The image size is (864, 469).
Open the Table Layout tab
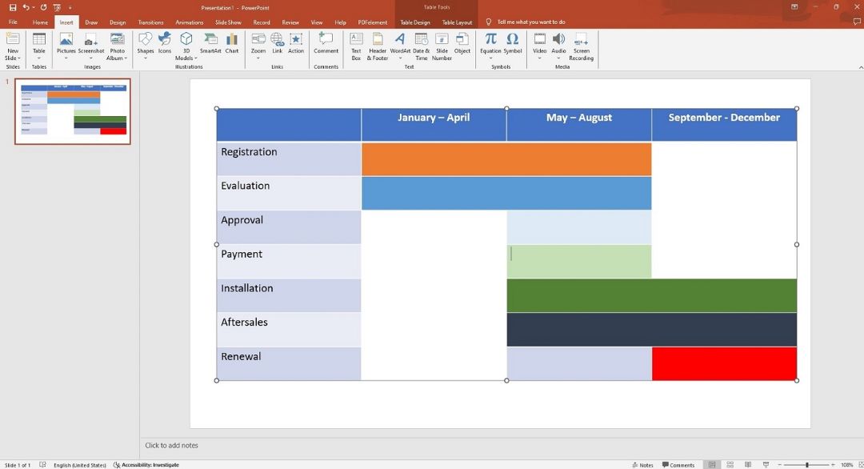point(457,22)
